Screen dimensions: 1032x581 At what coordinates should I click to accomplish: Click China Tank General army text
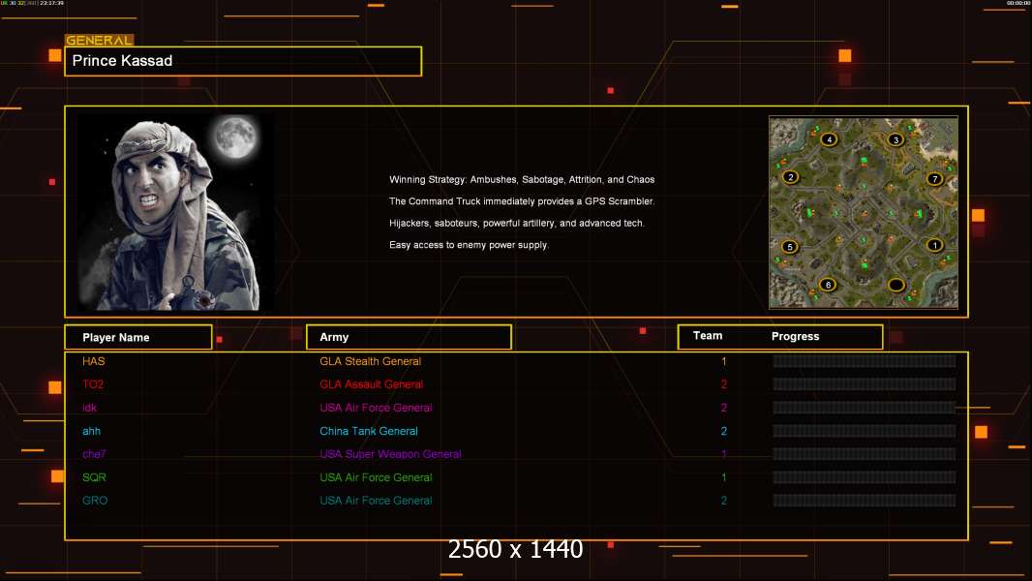pos(369,431)
